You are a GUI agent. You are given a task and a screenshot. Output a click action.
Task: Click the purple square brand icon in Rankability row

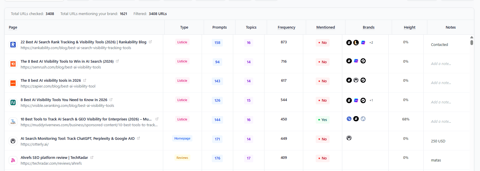pyautogui.click(x=363, y=42)
